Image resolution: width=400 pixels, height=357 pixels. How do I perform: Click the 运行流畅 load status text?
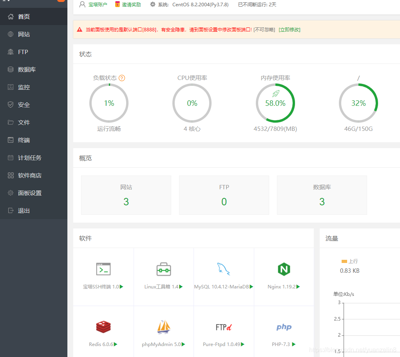point(109,129)
